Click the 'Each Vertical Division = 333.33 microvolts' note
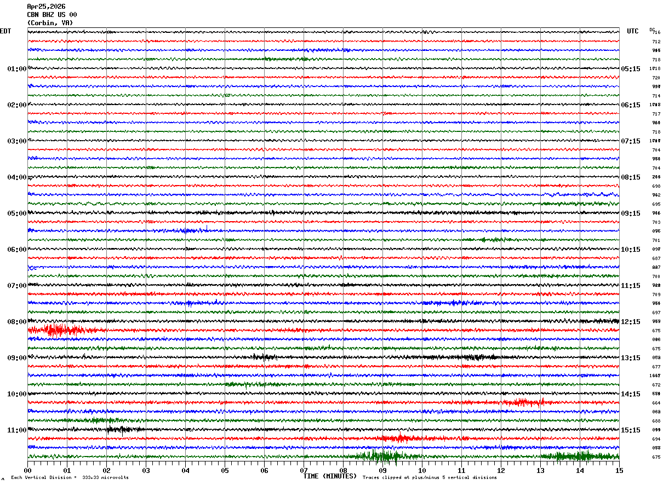This screenshot has width=663, height=485. coord(70,477)
